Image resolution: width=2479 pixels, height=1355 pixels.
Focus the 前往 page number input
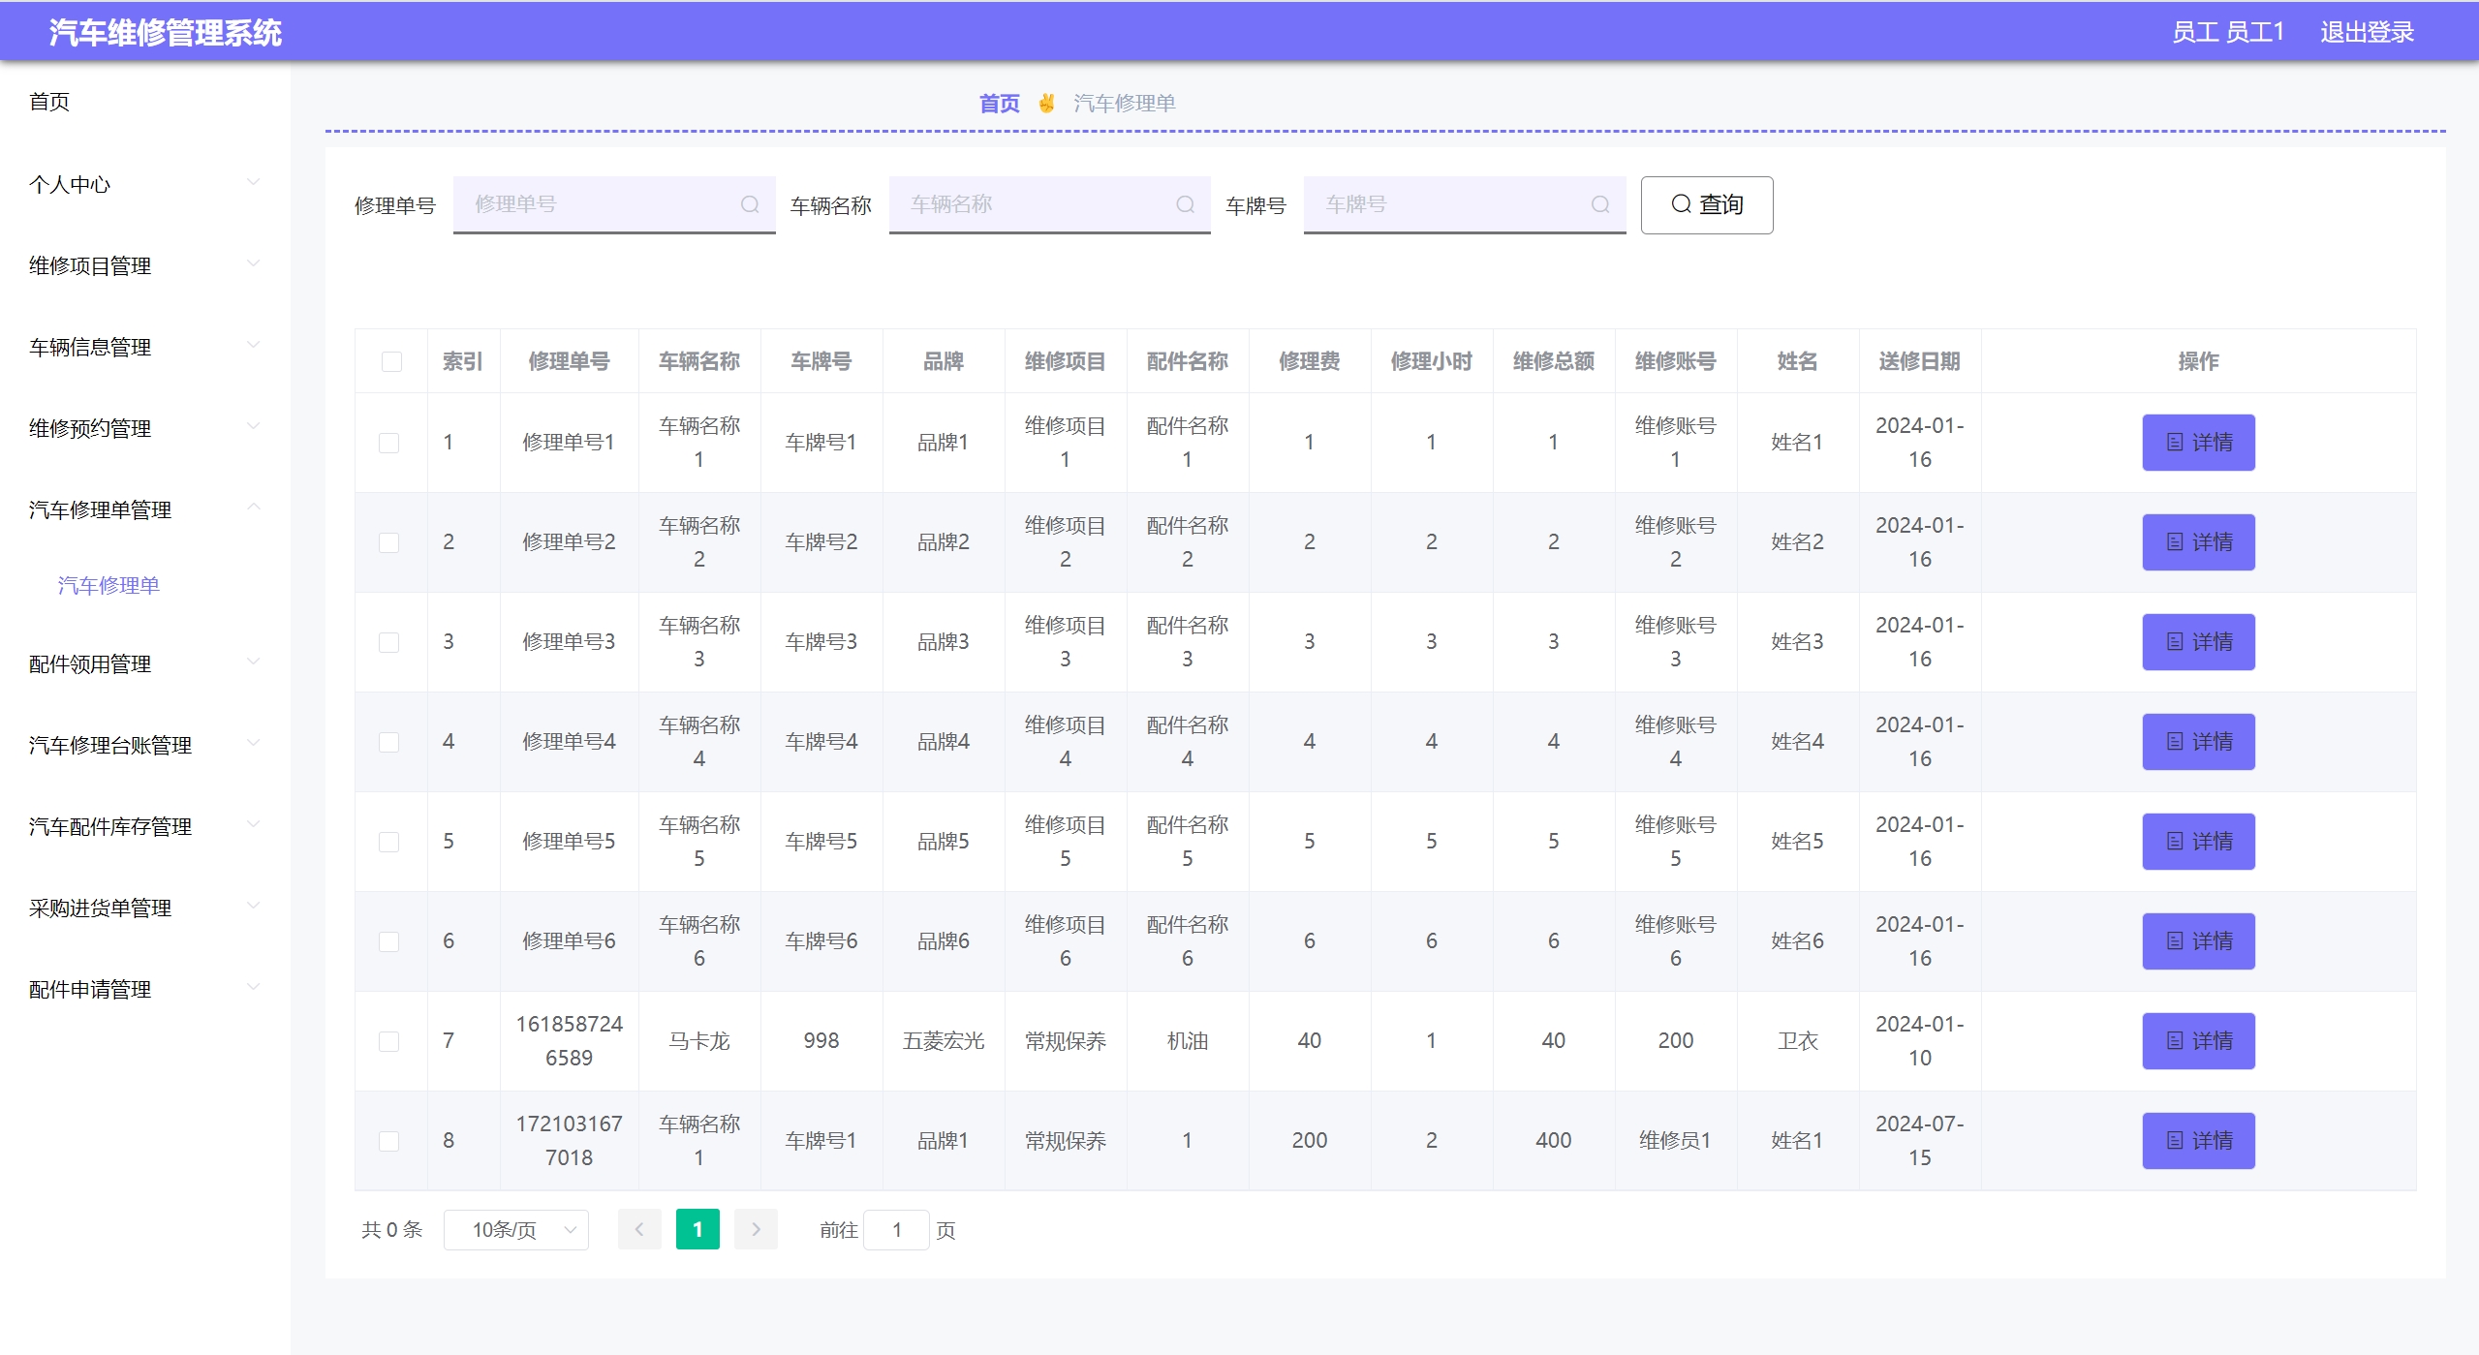896,1229
